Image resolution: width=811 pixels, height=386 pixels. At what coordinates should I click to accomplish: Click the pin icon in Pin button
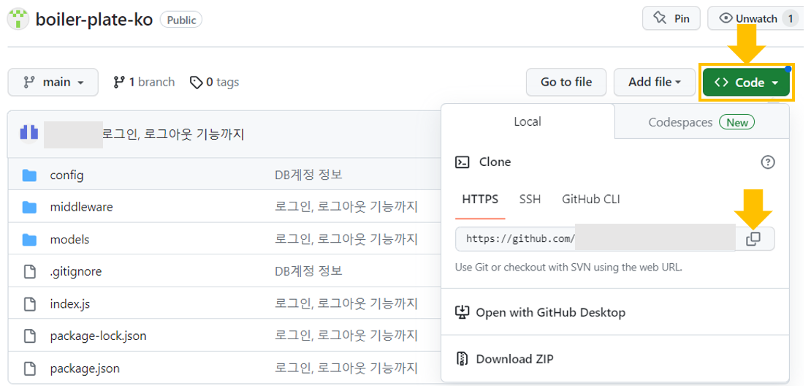(x=660, y=18)
